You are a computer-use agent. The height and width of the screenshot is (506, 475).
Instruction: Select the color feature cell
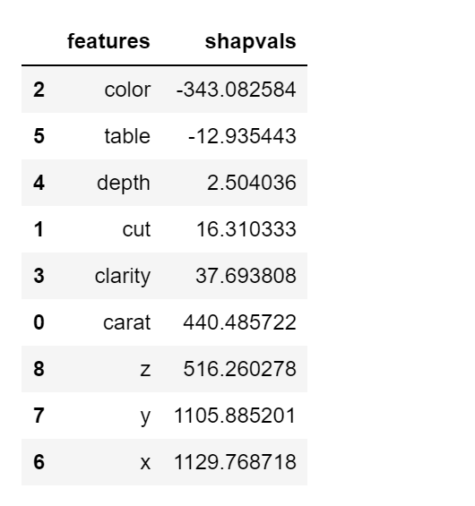[x=127, y=90]
